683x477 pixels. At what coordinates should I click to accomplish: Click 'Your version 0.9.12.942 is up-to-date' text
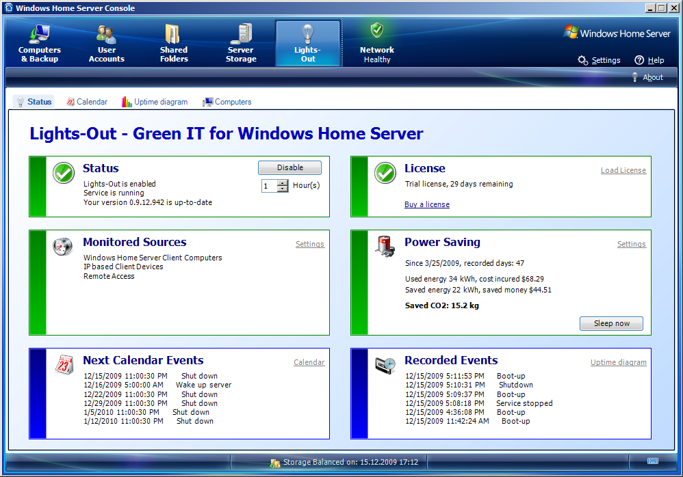(x=148, y=202)
